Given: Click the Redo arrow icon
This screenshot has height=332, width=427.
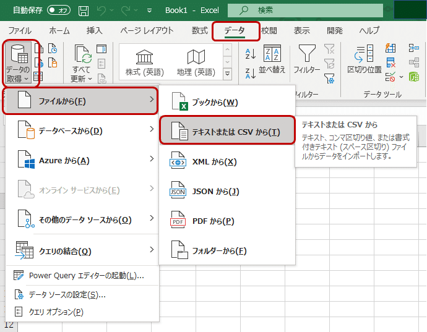Looking at the screenshot, I should point(126,11).
